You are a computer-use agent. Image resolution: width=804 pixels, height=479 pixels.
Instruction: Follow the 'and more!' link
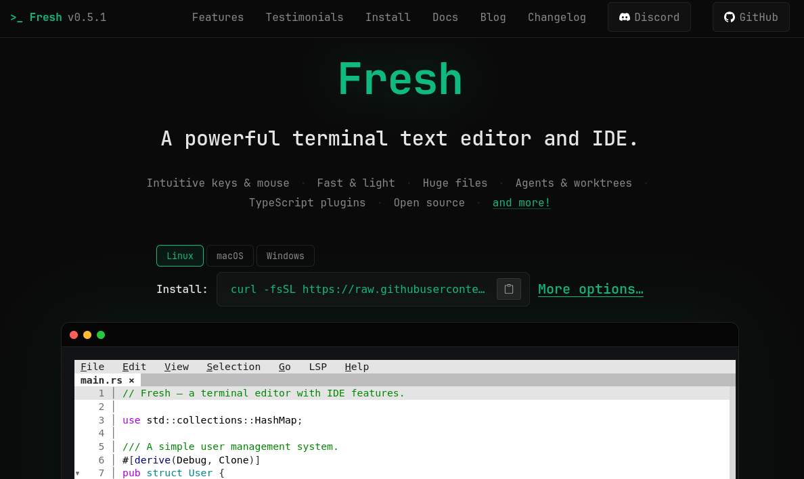coord(522,202)
